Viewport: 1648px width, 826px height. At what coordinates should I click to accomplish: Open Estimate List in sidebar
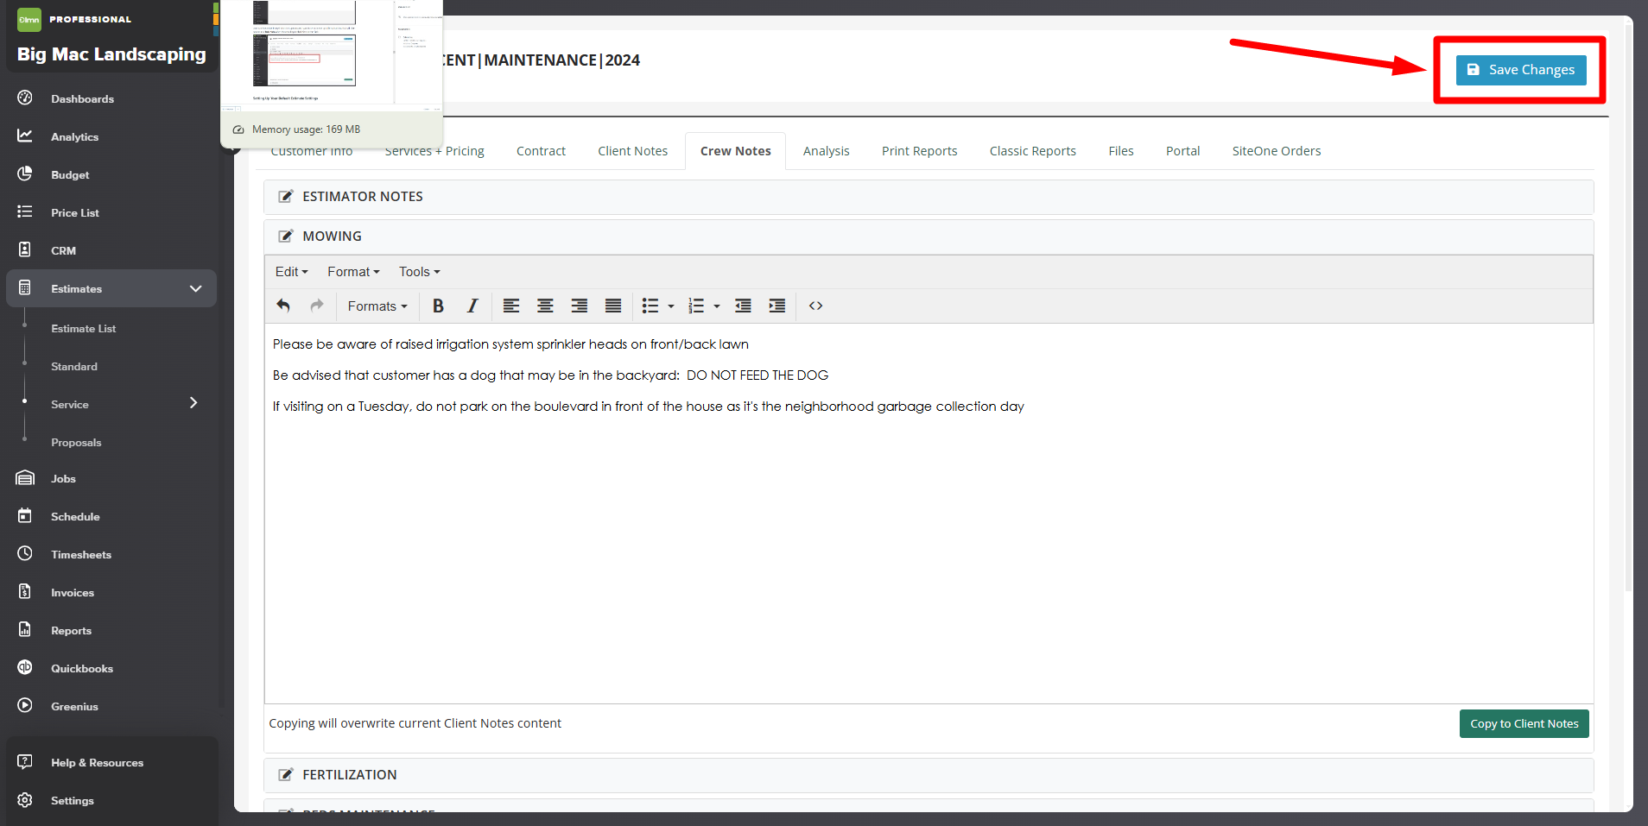click(x=83, y=329)
